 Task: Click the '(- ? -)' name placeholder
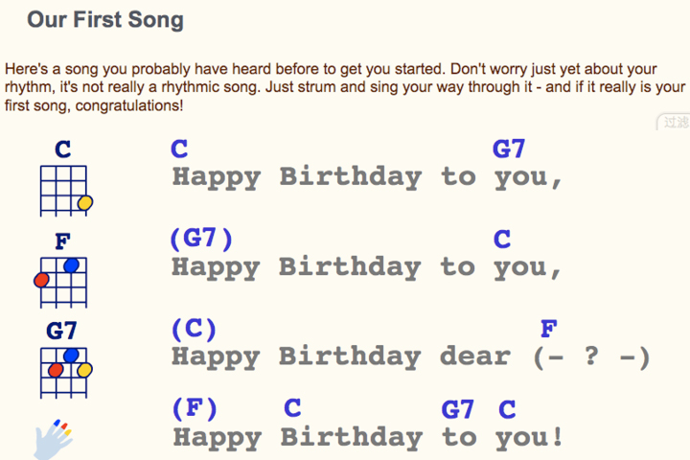[591, 357]
